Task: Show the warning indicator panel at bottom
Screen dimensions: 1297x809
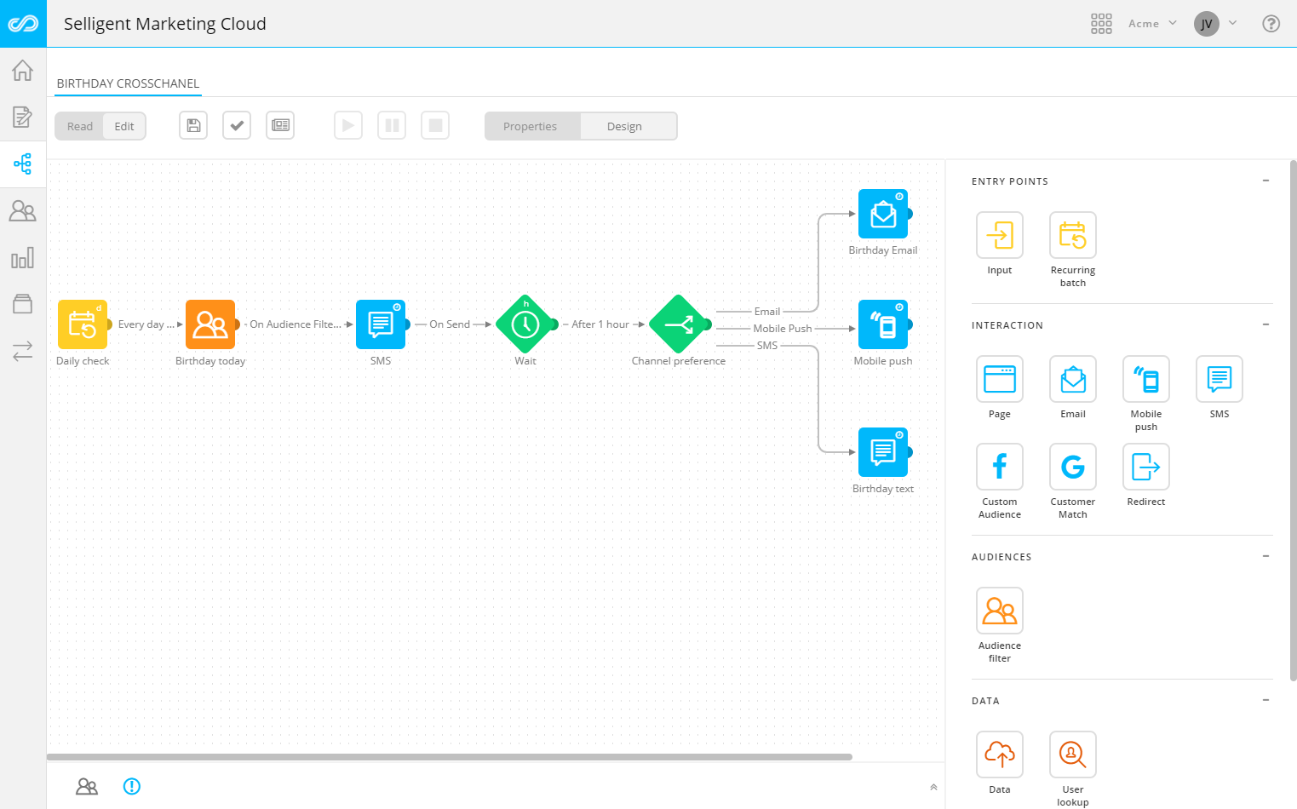Action: [132, 786]
